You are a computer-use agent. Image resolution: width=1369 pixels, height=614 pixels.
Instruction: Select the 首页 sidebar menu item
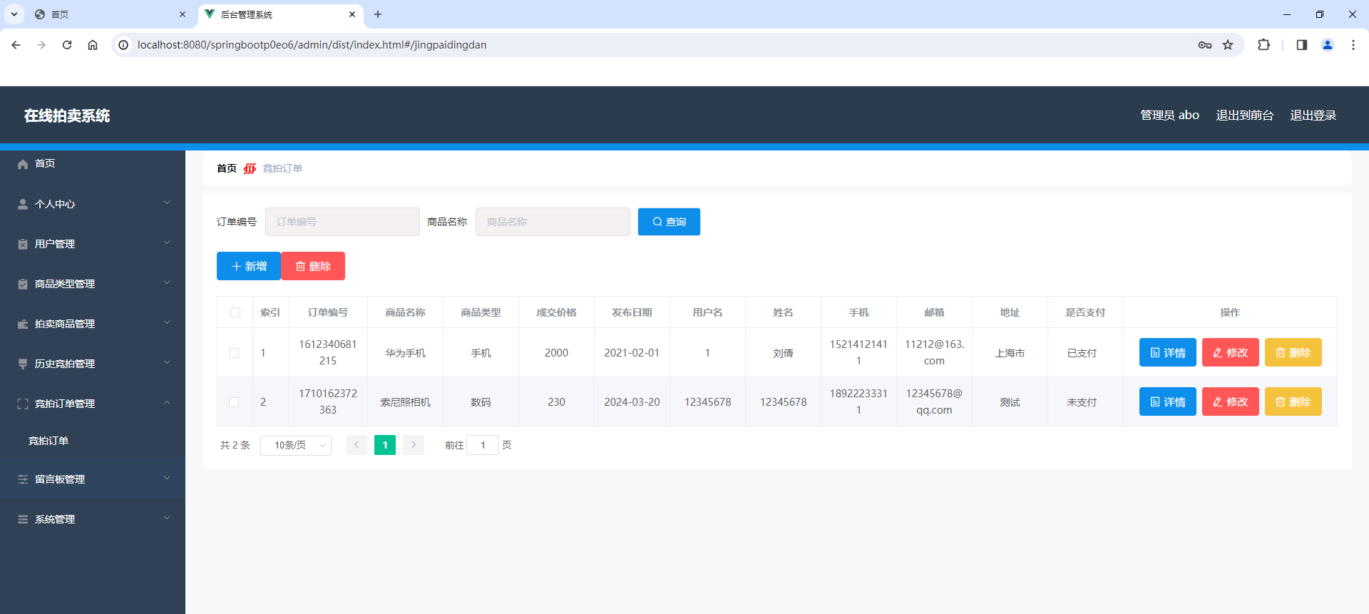(x=93, y=164)
